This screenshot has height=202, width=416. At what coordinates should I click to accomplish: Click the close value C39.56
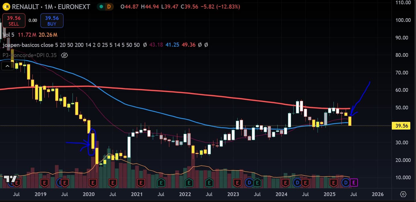tap(189, 7)
